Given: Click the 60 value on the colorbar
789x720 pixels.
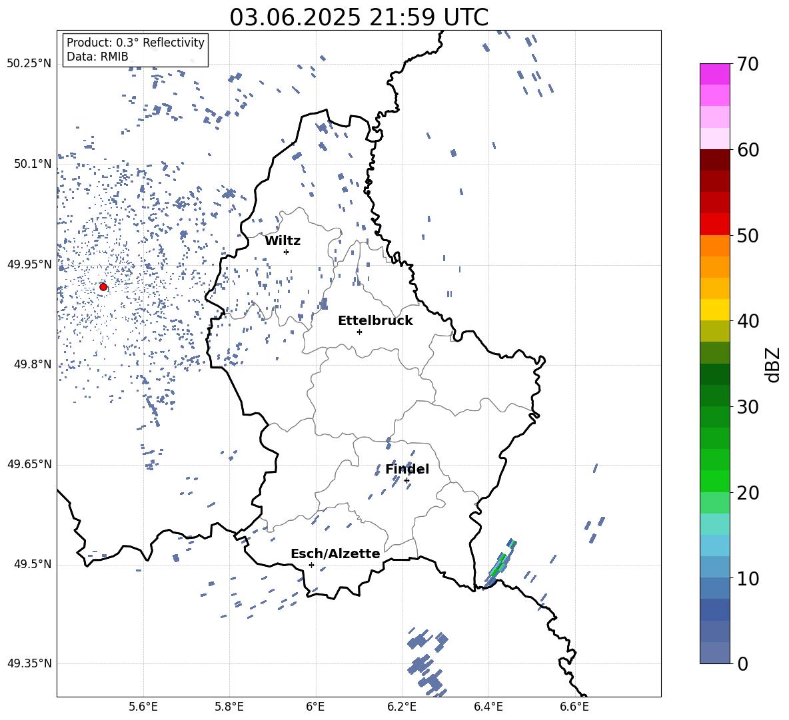Looking at the screenshot, I should 748,150.
